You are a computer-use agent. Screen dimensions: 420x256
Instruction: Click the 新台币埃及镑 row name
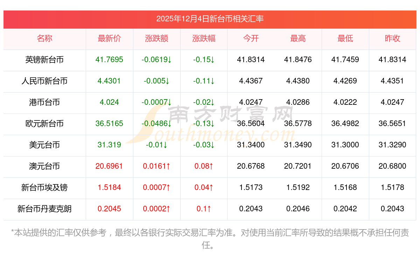click(44, 188)
